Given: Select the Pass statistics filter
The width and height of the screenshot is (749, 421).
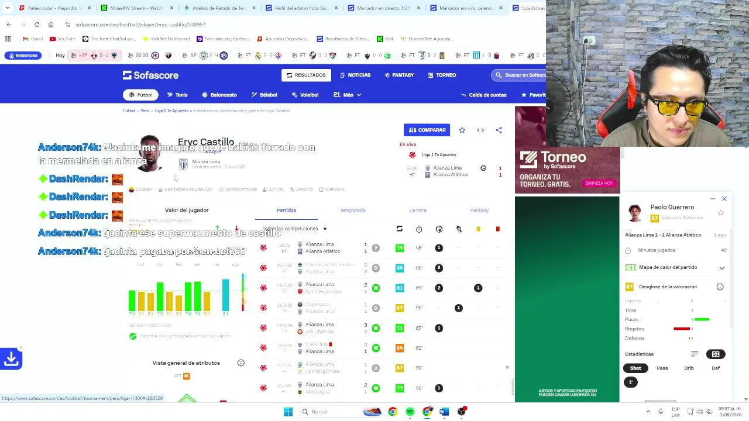Looking at the screenshot, I should click(662, 368).
